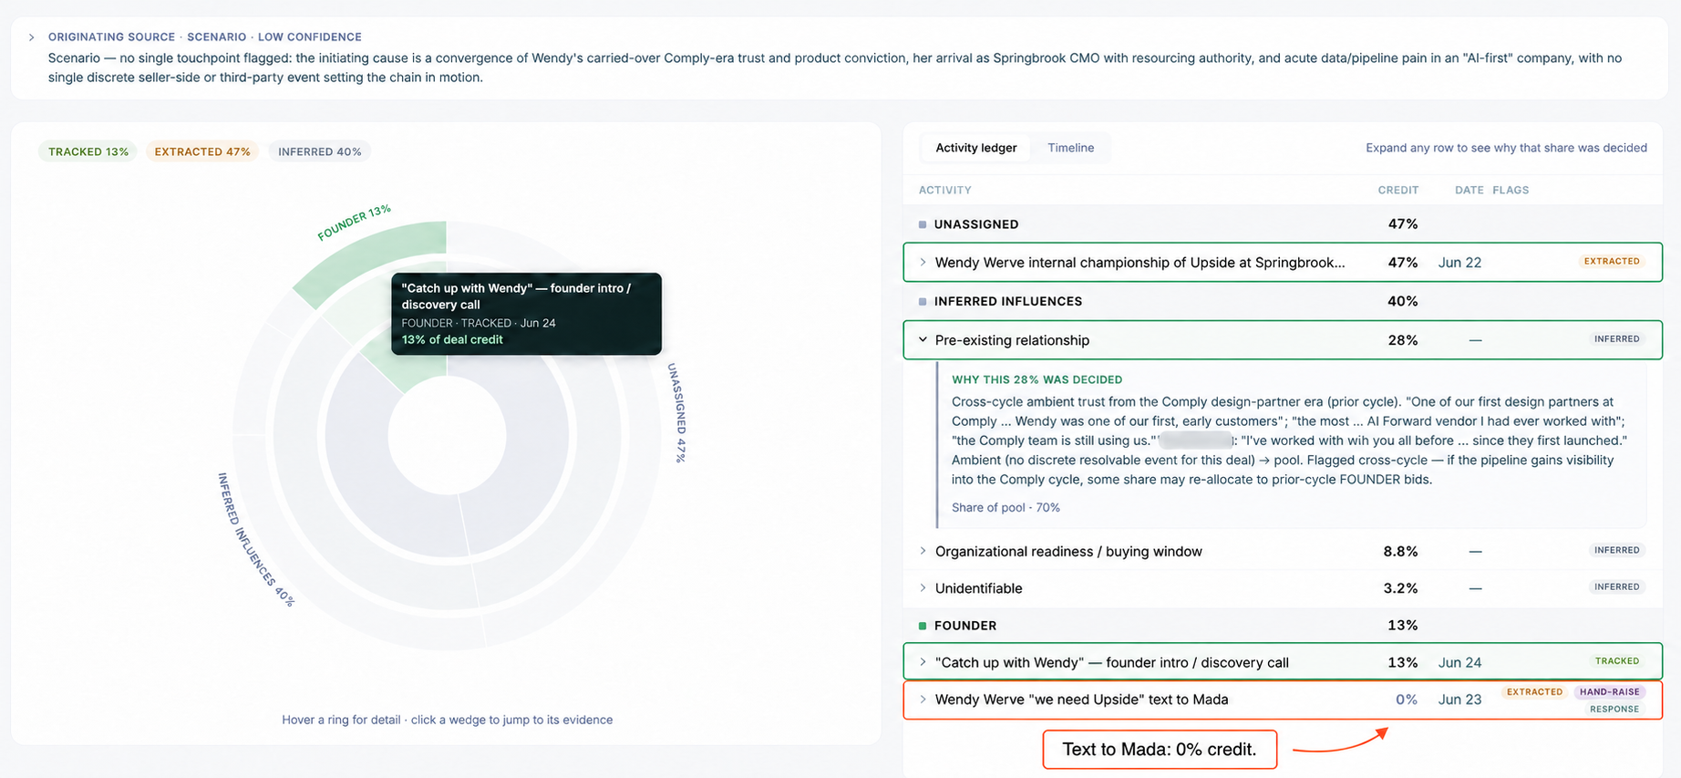Click the "13% of deal credit" tooltip text

coord(452,340)
